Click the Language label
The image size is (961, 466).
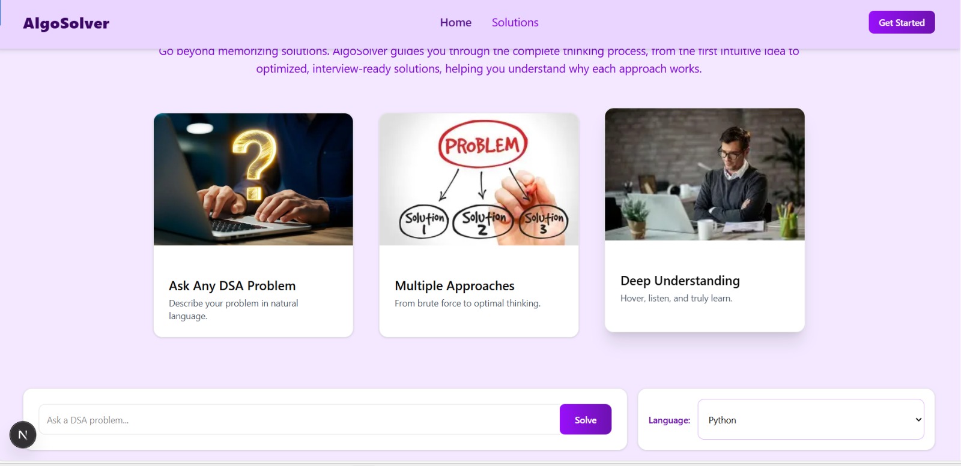point(669,420)
